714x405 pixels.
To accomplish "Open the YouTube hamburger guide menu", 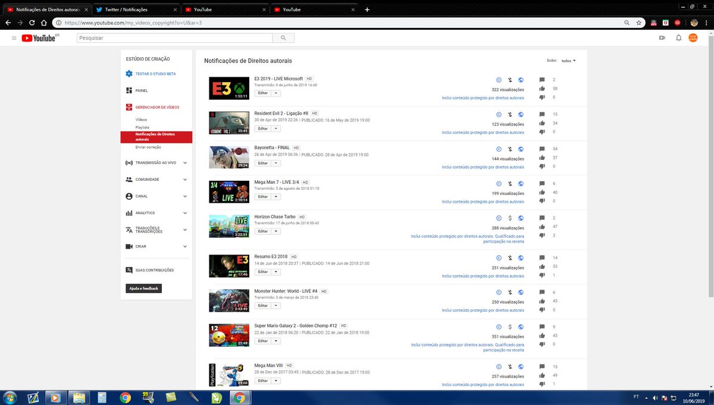I will pos(14,38).
